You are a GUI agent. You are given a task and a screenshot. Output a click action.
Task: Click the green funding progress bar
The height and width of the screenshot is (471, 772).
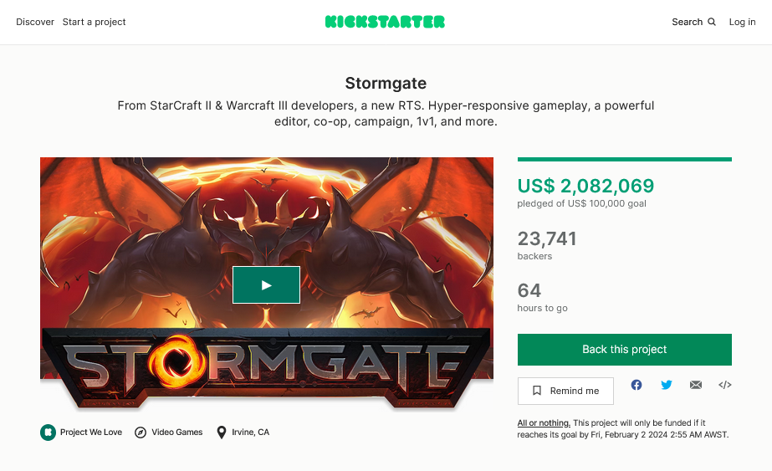click(x=624, y=159)
